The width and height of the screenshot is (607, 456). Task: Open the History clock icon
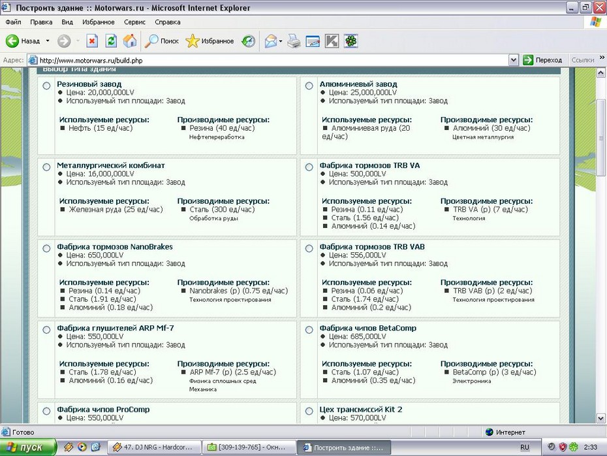(x=248, y=41)
